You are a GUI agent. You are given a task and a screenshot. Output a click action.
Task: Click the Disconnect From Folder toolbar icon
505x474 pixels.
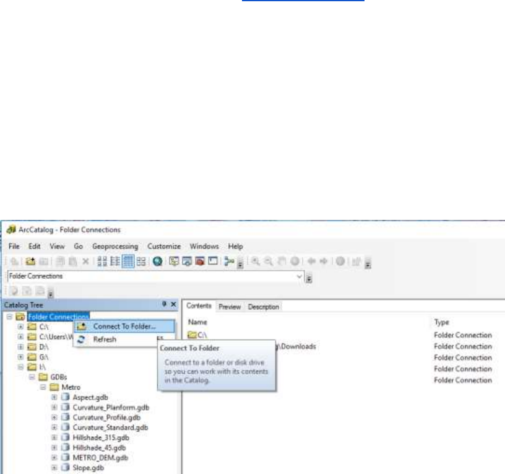(43, 261)
